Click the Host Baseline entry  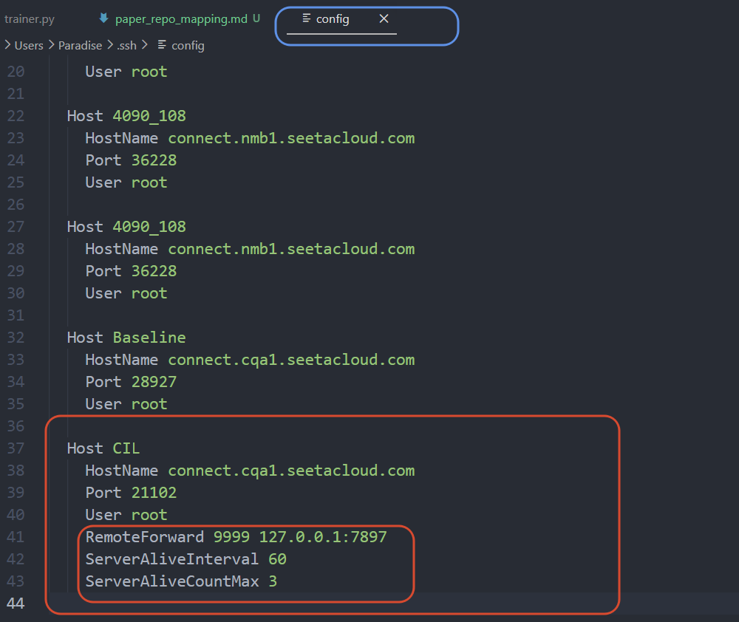[126, 338]
